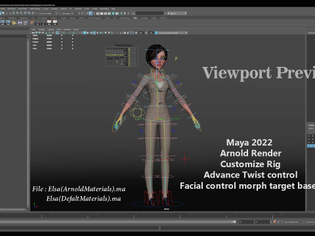Switch to the Animation shelf tab
315x236 pixels.
click(12, 18)
